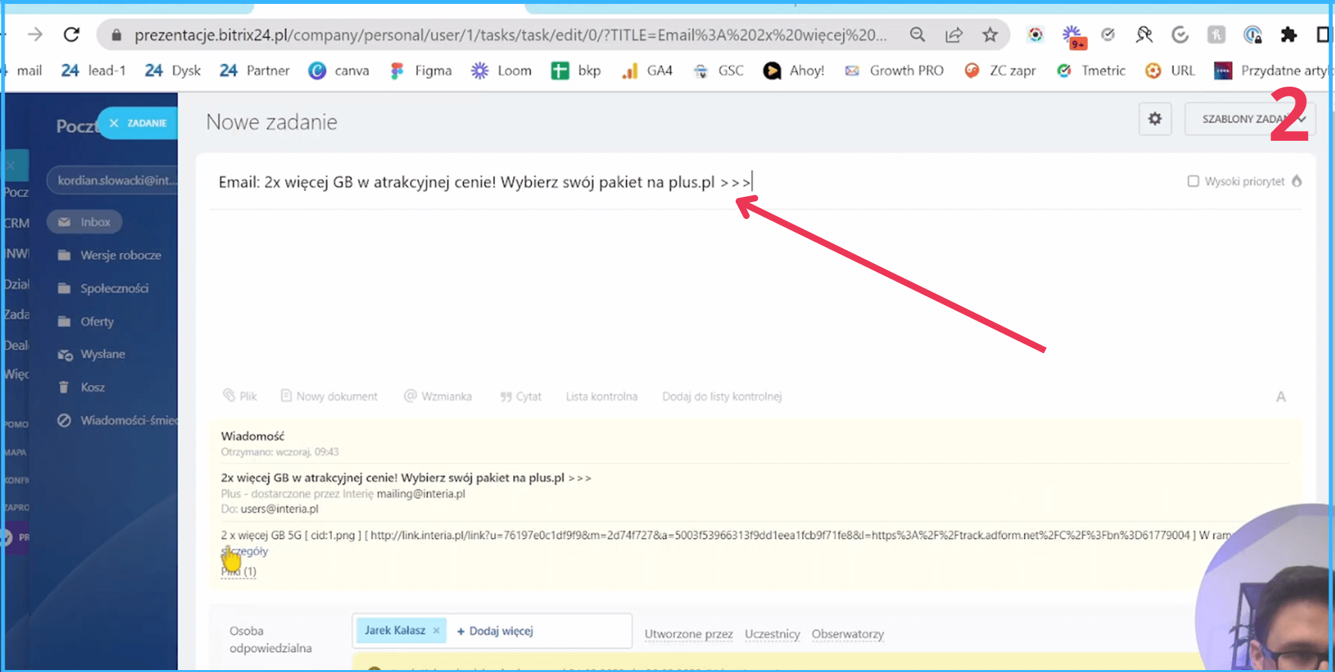
Task: Insert a mention via Wzmianka
Action: (438, 396)
